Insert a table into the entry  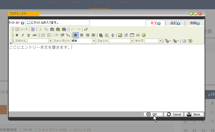coord(132,35)
